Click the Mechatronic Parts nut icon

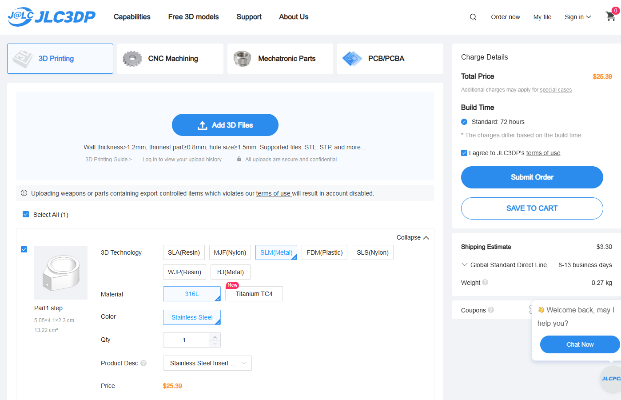click(x=242, y=59)
